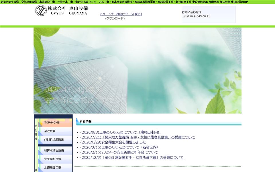Image resolution: width=275 pixels, height=172 pixels.
Task: Click the Okuyama Setsubi company logo
Action: 61,11
